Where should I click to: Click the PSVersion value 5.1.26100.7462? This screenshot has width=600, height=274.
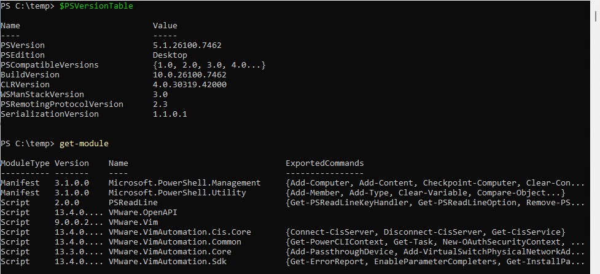point(187,45)
